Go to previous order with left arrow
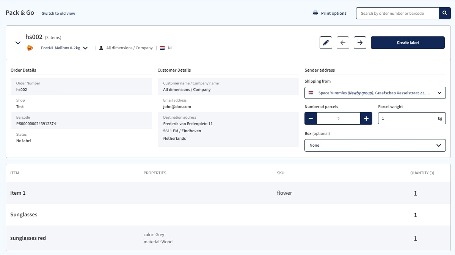The image size is (455, 255). (343, 43)
